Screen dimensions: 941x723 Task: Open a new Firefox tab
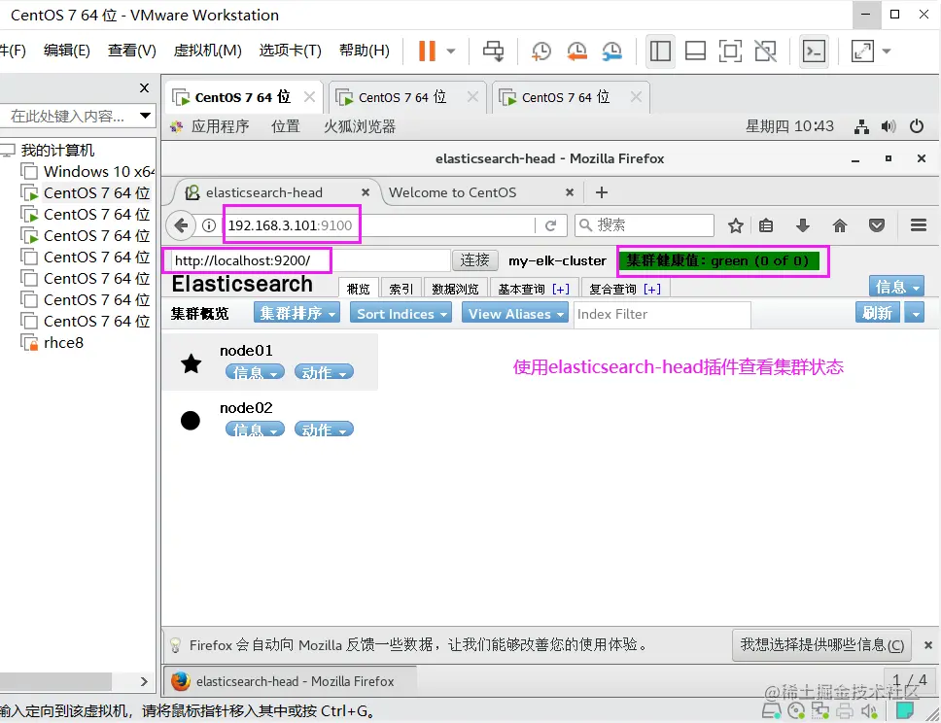point(602,192)
